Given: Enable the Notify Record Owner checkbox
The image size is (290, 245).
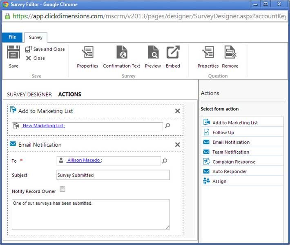Looking at the screenshot, I should 62,189.
